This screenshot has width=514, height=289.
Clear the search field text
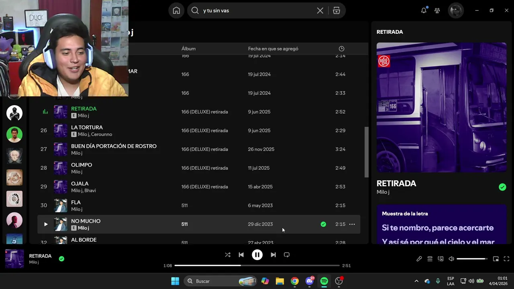point(320,10)
